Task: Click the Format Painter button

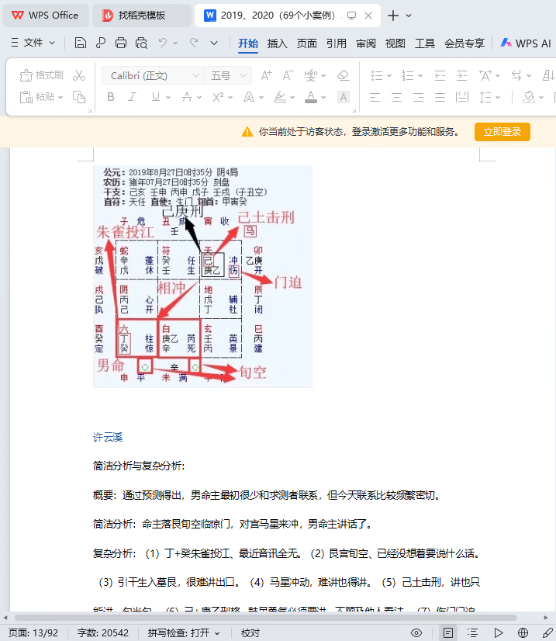Action: (x=41, y=75)
